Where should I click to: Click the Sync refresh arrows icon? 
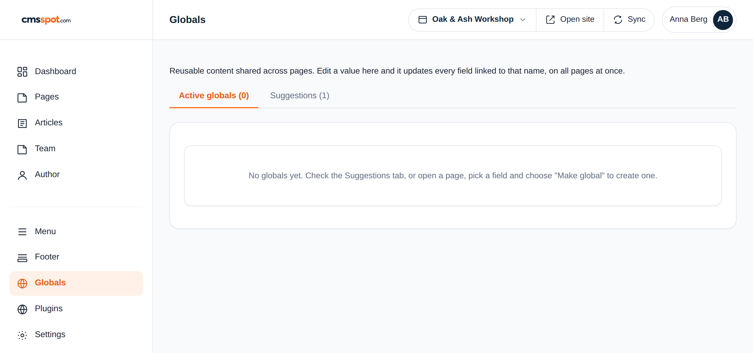[618, 20]
